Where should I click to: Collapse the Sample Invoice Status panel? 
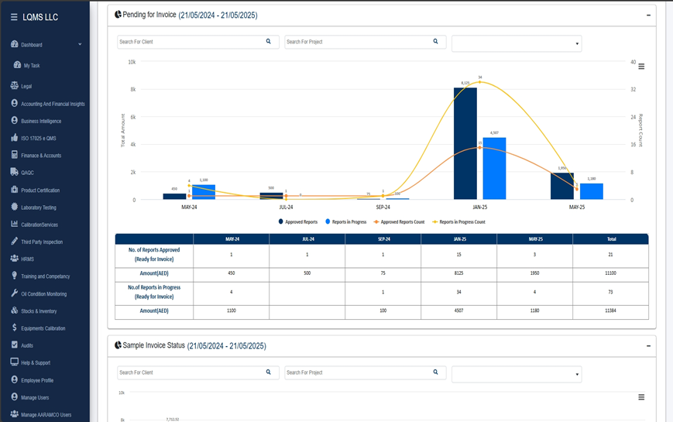click(647, 345)
